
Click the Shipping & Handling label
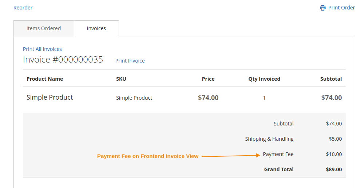click(x=269, y=139)
